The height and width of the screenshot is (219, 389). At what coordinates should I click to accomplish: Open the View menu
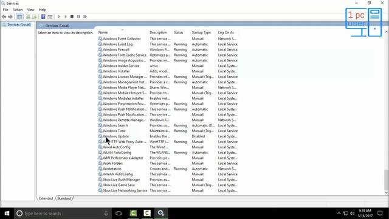(31, 10)
